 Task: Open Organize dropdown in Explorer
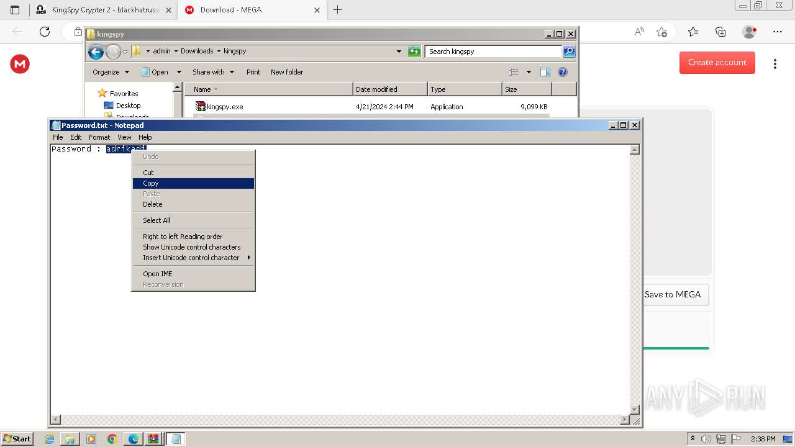click(x=111, y=72)
